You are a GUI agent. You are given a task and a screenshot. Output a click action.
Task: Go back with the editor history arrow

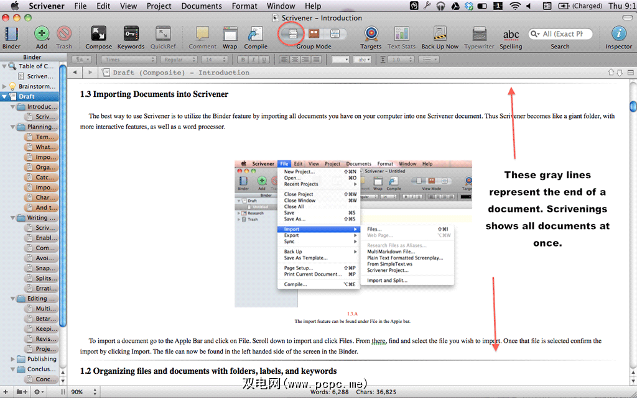(x=75, y=73)
